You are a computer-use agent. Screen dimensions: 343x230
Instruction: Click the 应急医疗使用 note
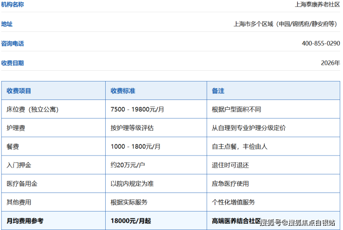[230, 183]
